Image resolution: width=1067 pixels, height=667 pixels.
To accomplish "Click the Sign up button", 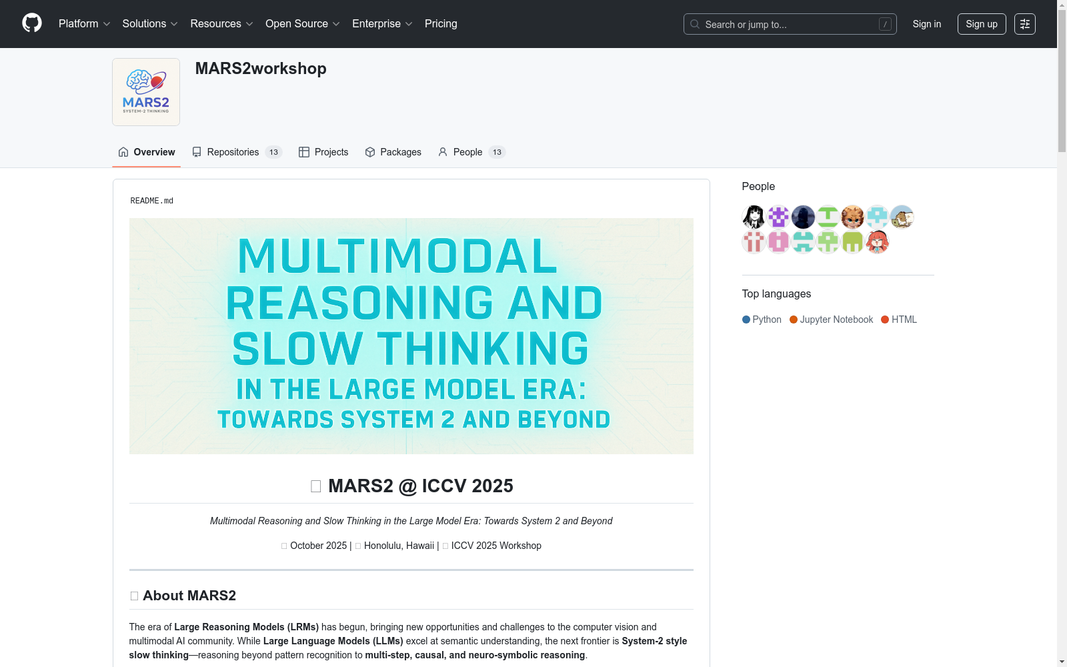I will 982,24.
